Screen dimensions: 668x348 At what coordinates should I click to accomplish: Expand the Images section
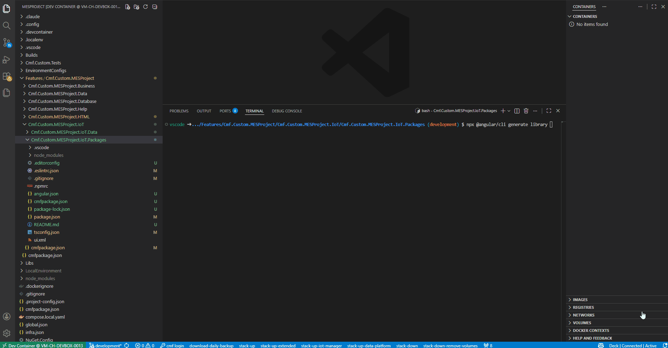tap(580, 300)
